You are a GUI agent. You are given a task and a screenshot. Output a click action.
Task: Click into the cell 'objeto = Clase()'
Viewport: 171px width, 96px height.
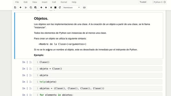pyautogui.click(x=98, y=69)
